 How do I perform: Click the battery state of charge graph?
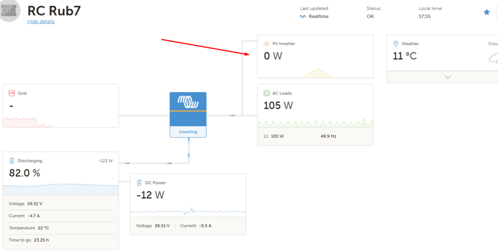click(61, 189)
